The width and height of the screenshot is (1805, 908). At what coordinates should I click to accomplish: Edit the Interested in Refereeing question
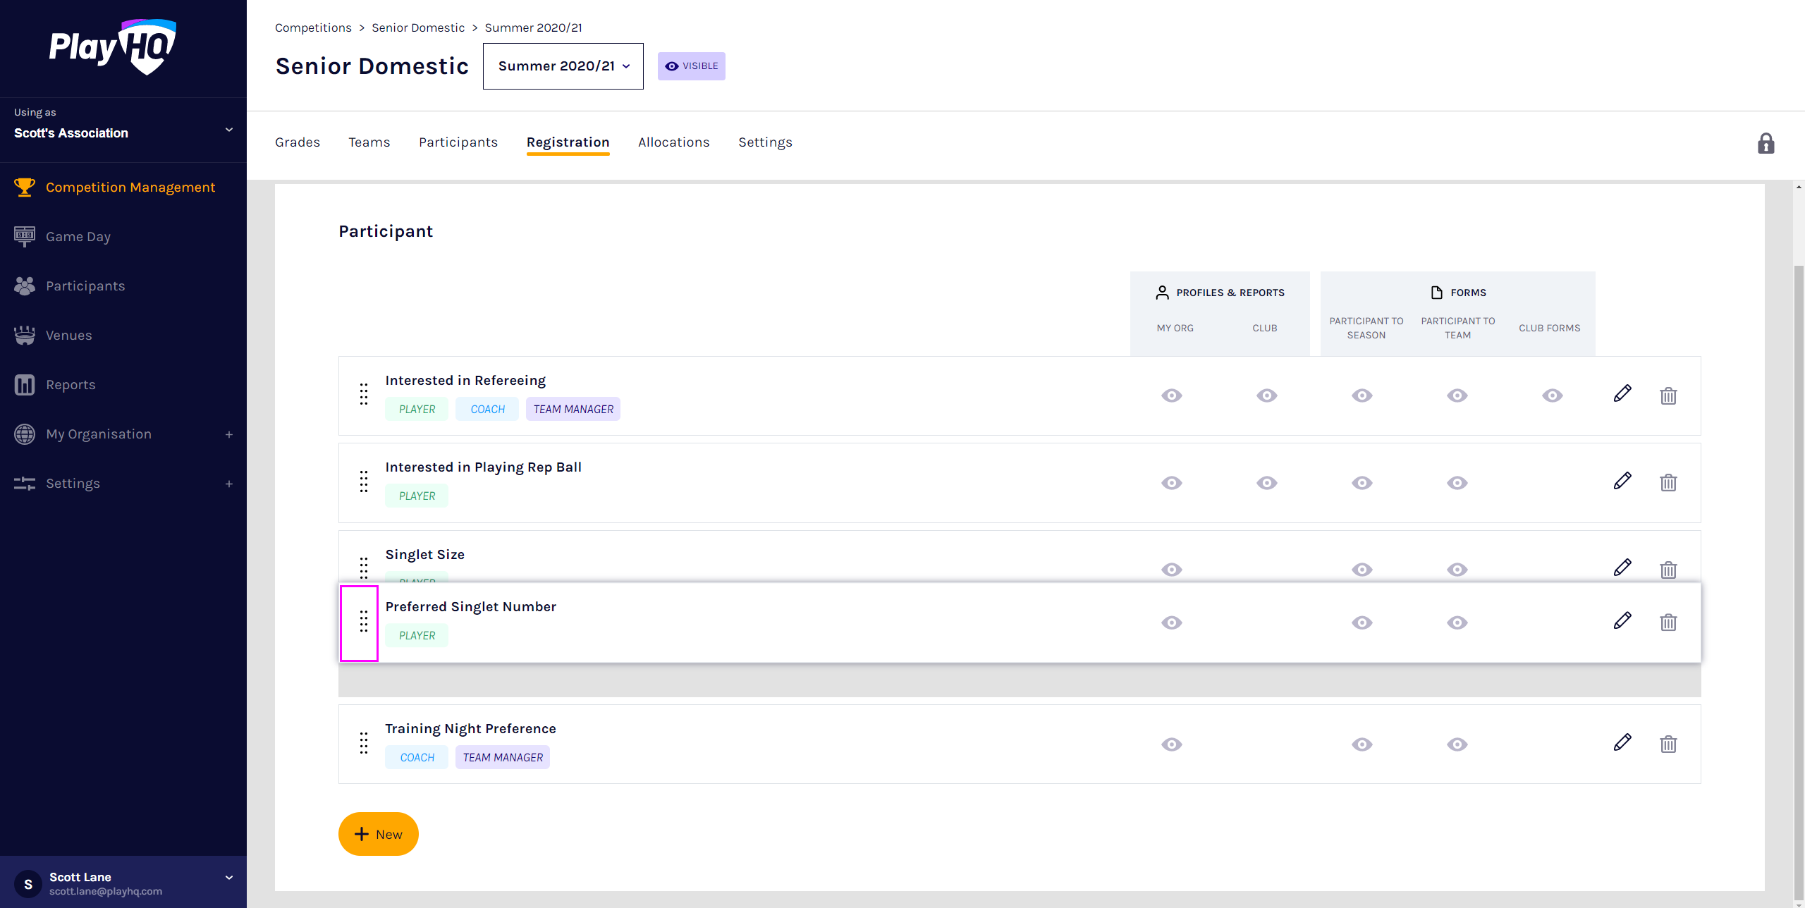tap(1622, 394)
